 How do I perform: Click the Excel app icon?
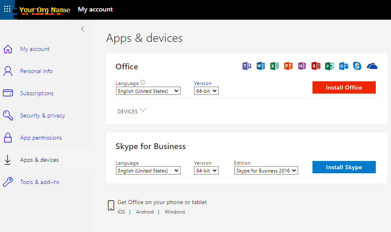click(274, 66)
